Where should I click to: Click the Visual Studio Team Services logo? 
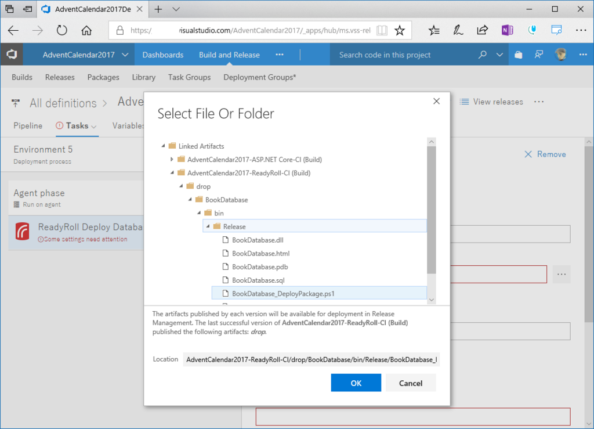12,55
